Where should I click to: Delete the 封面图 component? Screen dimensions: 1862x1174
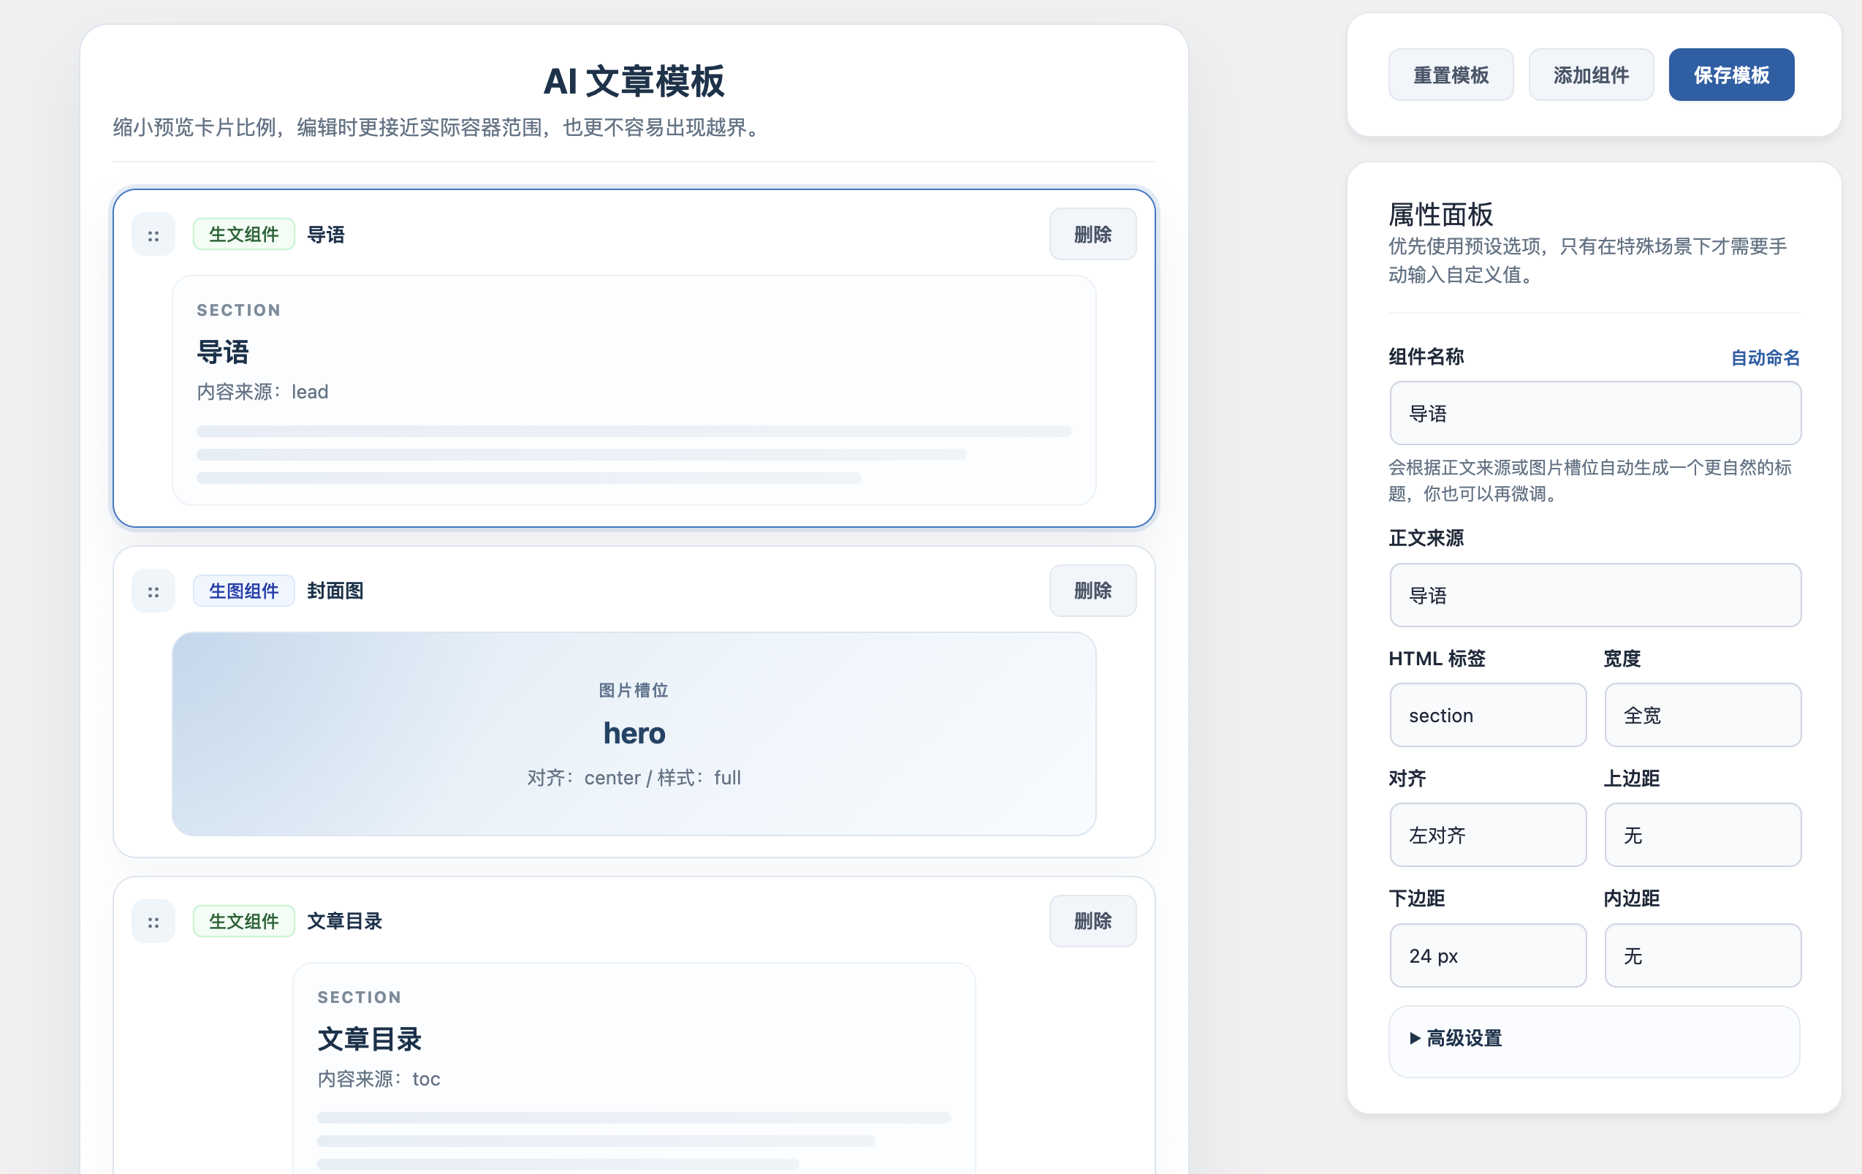pyautogui.click(x=1092, y=591)
